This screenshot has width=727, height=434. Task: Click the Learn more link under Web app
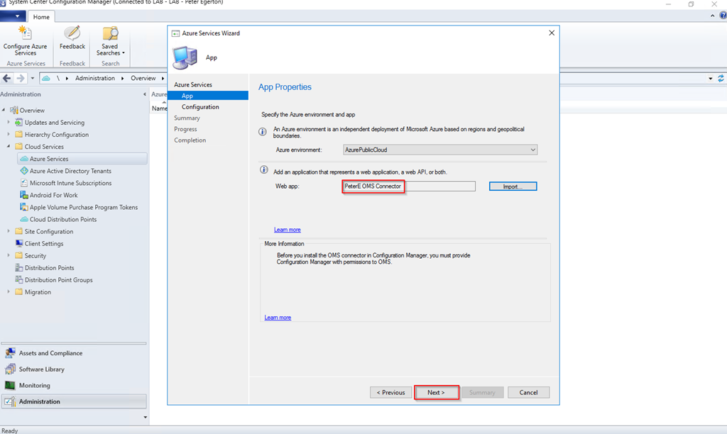pyautogui.click(x=287, y=230)
